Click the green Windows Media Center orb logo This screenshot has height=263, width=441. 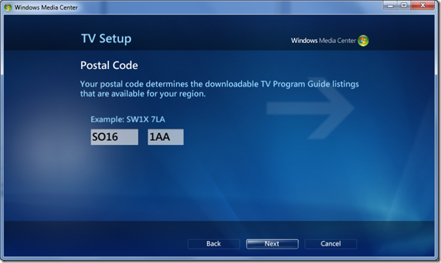tap(363, 41)
